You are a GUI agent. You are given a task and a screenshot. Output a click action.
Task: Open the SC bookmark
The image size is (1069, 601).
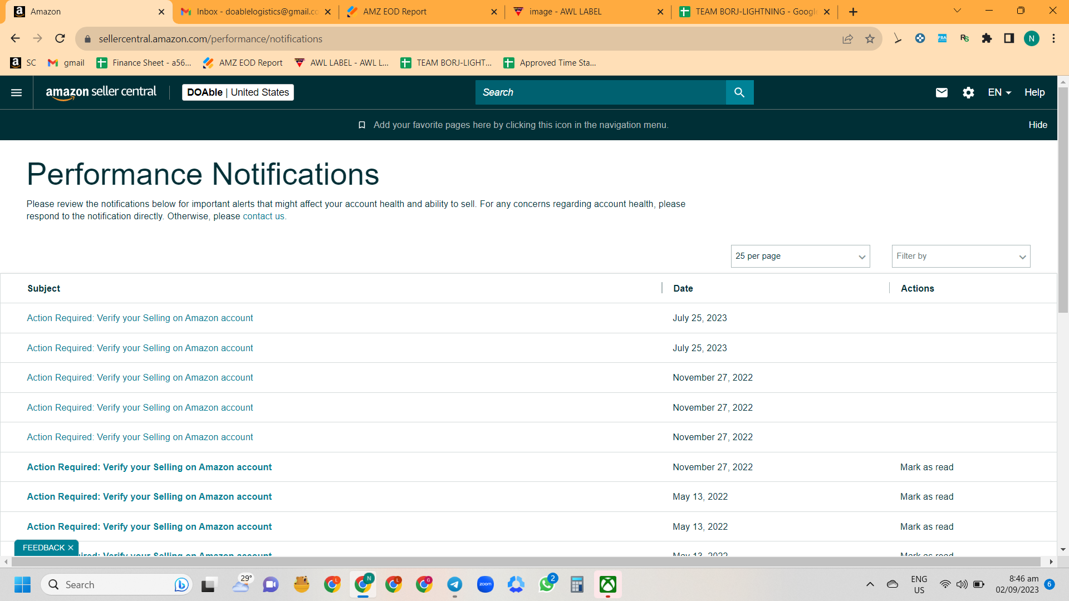[x=23, y=63]
